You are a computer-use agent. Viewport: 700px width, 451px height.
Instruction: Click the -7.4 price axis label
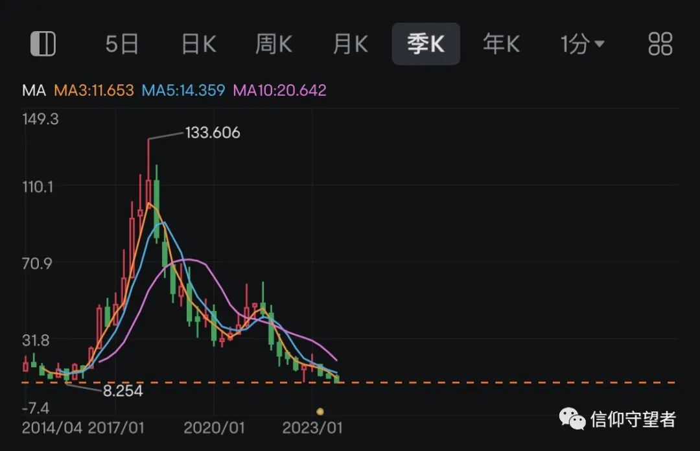tap(36, 408)
